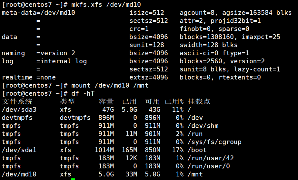Image resolution: width=298 pixels, height=180 pixels.
Task: Click the blocks=1308160 text
Action: 207,37
